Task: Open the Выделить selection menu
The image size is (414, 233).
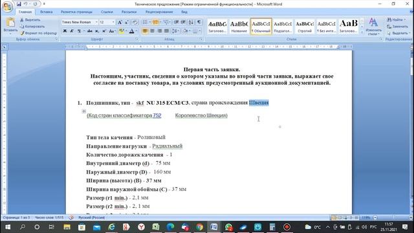Action: (398, 33)
